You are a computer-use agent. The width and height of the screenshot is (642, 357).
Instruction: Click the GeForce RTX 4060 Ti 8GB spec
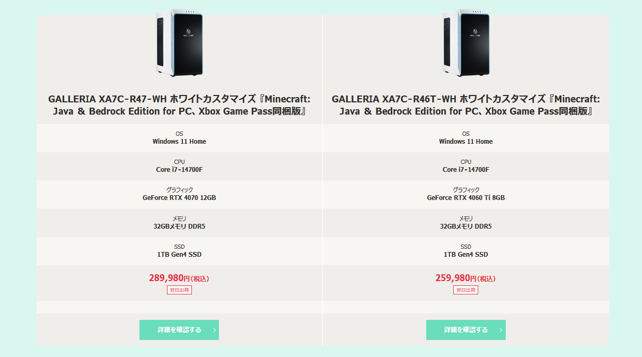[465, 198]
